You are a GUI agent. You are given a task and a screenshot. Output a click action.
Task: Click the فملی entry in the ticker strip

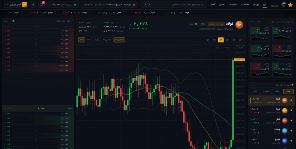(110, 13)
